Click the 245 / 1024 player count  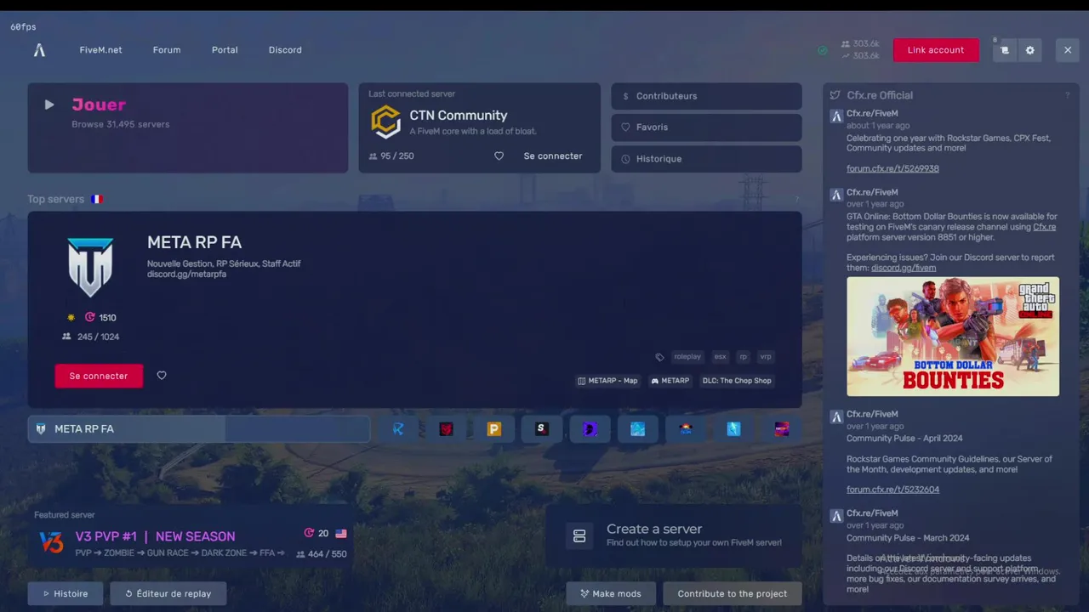pyautogui.click(x=90, y=337)
